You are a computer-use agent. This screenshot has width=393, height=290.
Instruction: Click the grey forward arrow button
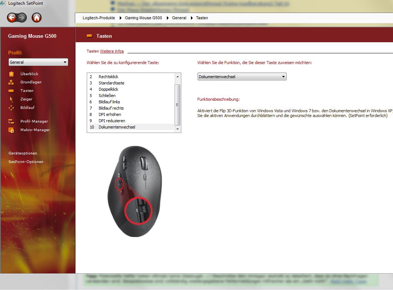pos(22,17)
